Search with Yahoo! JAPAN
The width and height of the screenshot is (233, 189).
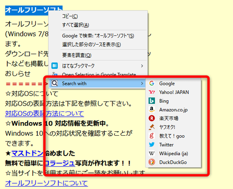(173, 92)
